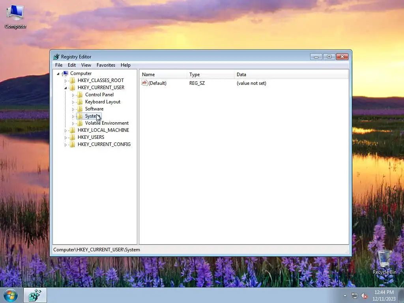Viewport: 404px width, 303px height.
Task: Select the Recycle Bin desktop icon
Action: pos(384,262)
